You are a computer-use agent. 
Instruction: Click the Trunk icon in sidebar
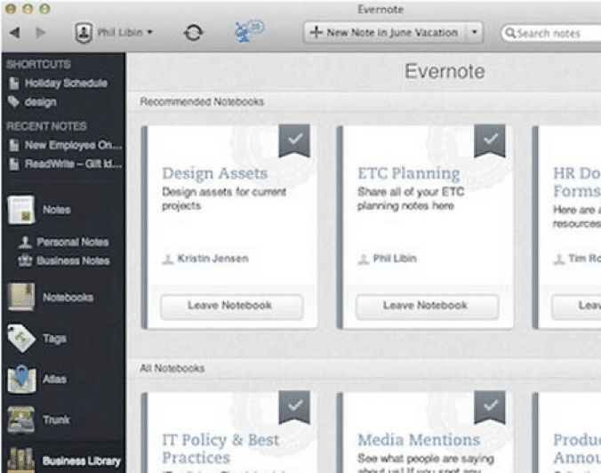[x=21, y=420]
